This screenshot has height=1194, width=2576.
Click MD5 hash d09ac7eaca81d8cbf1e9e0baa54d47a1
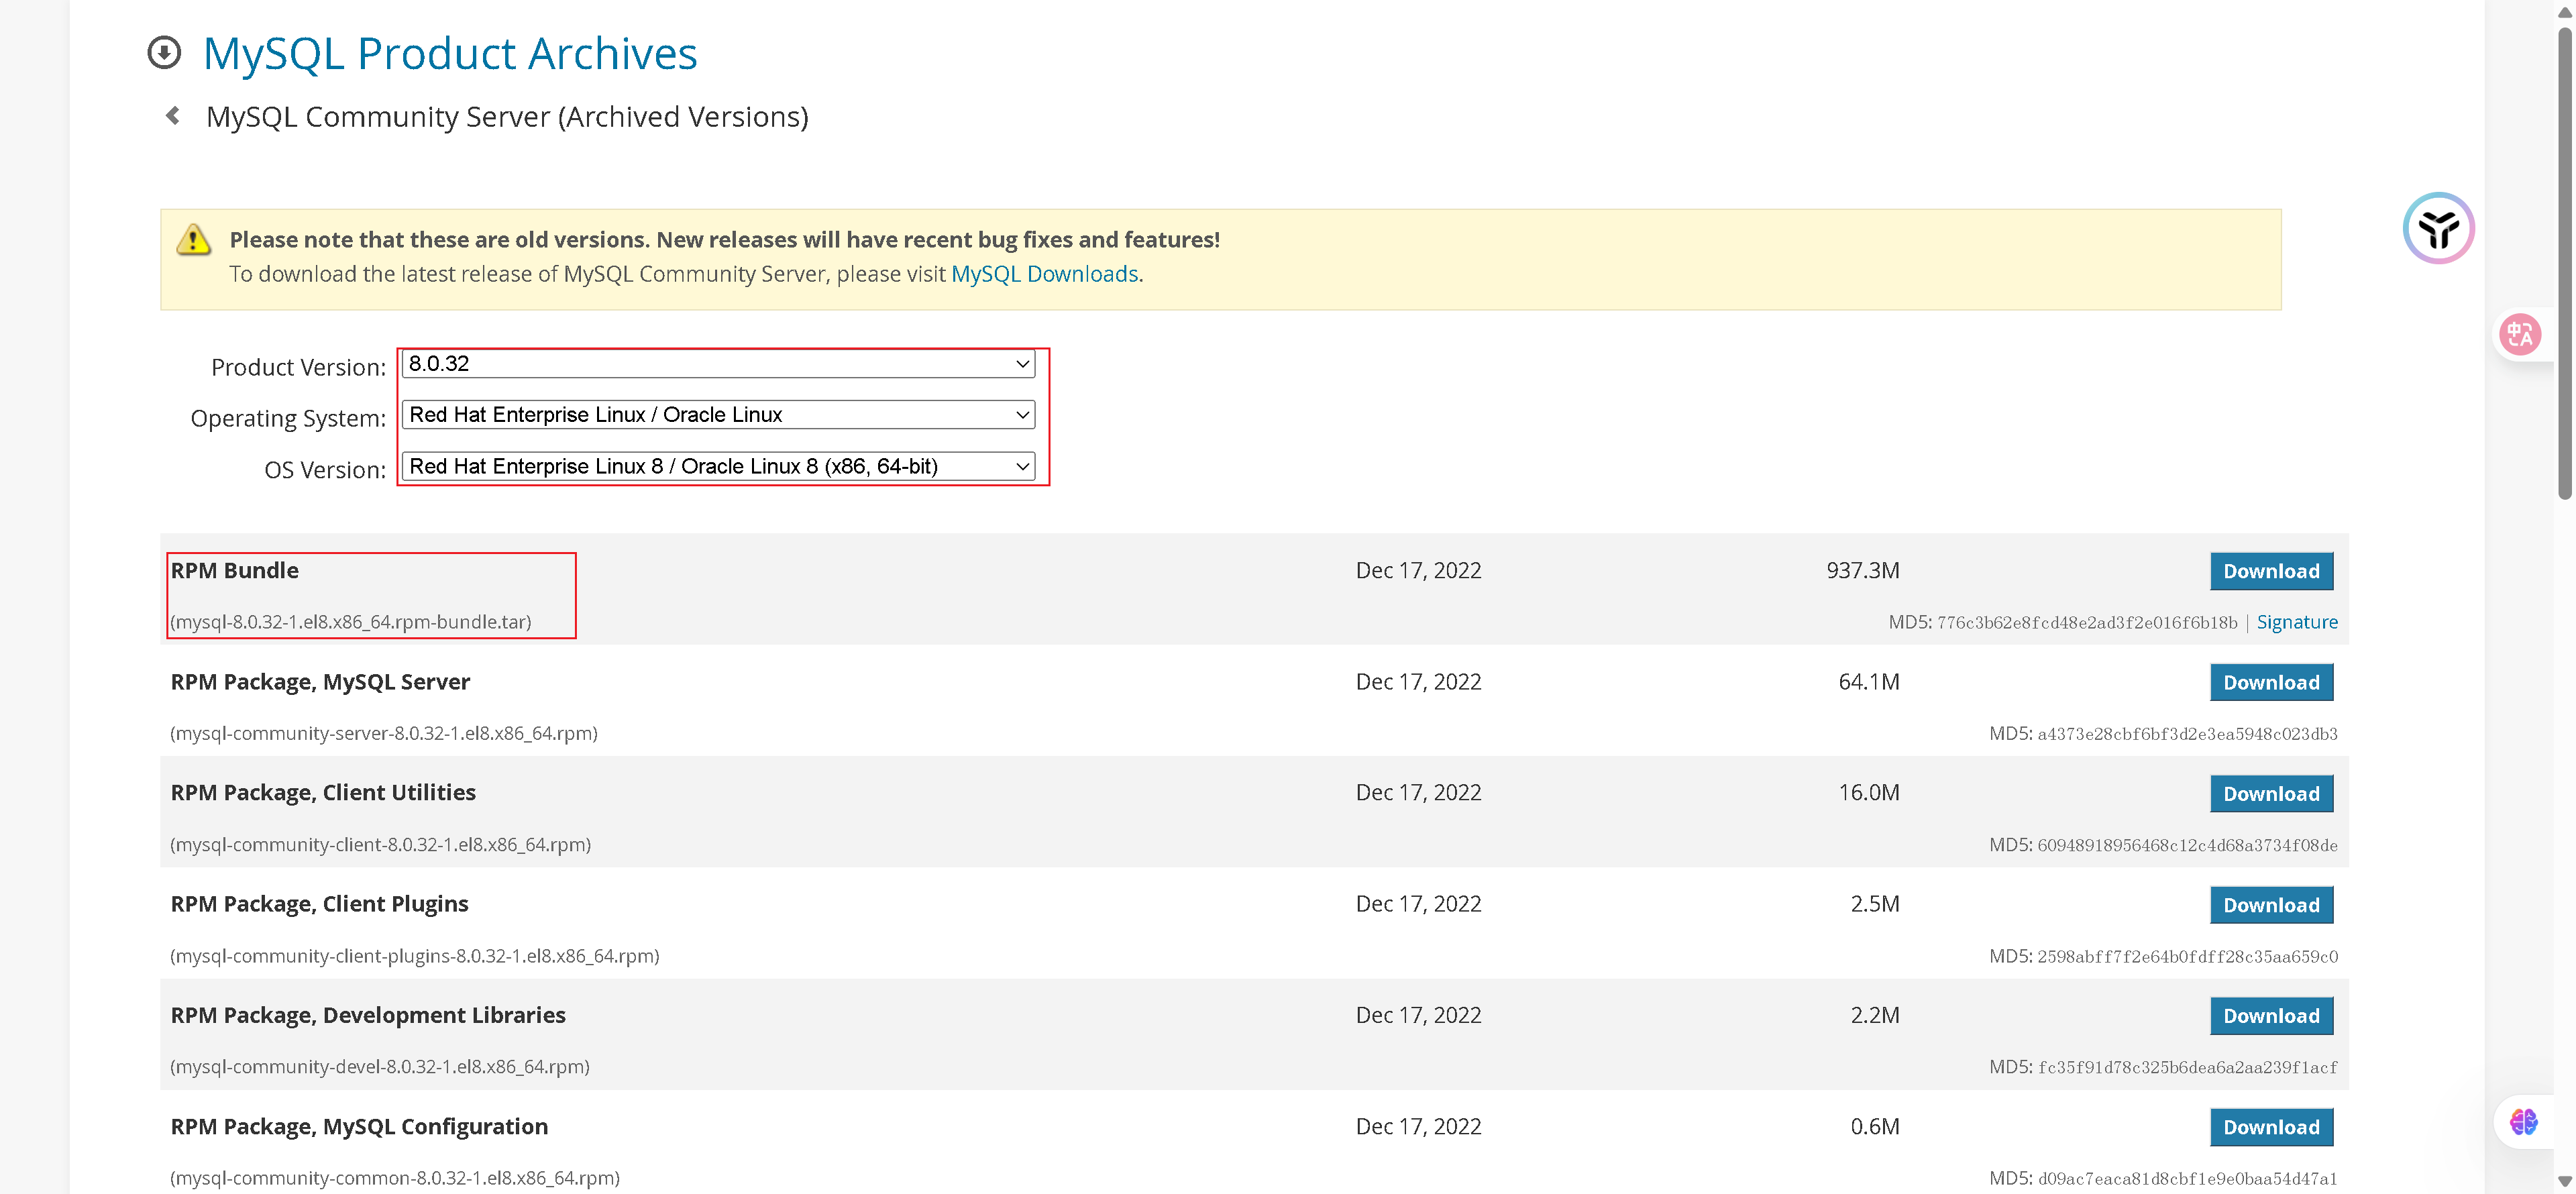tap(2187, 1179)
